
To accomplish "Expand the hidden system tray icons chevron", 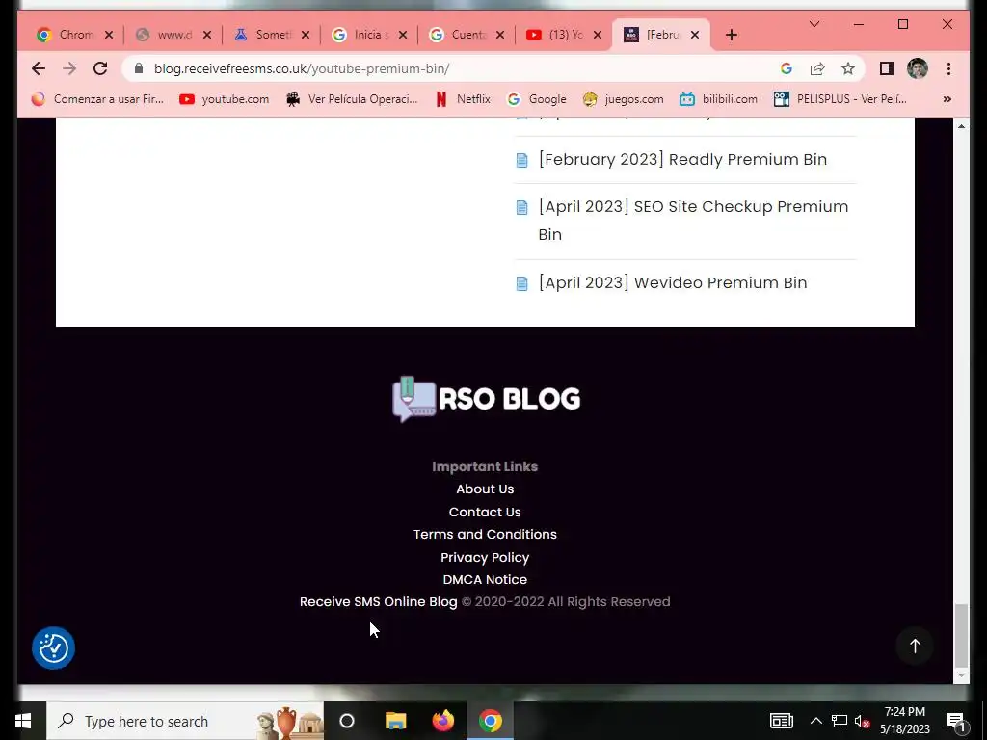I will (x=815, y=721).
